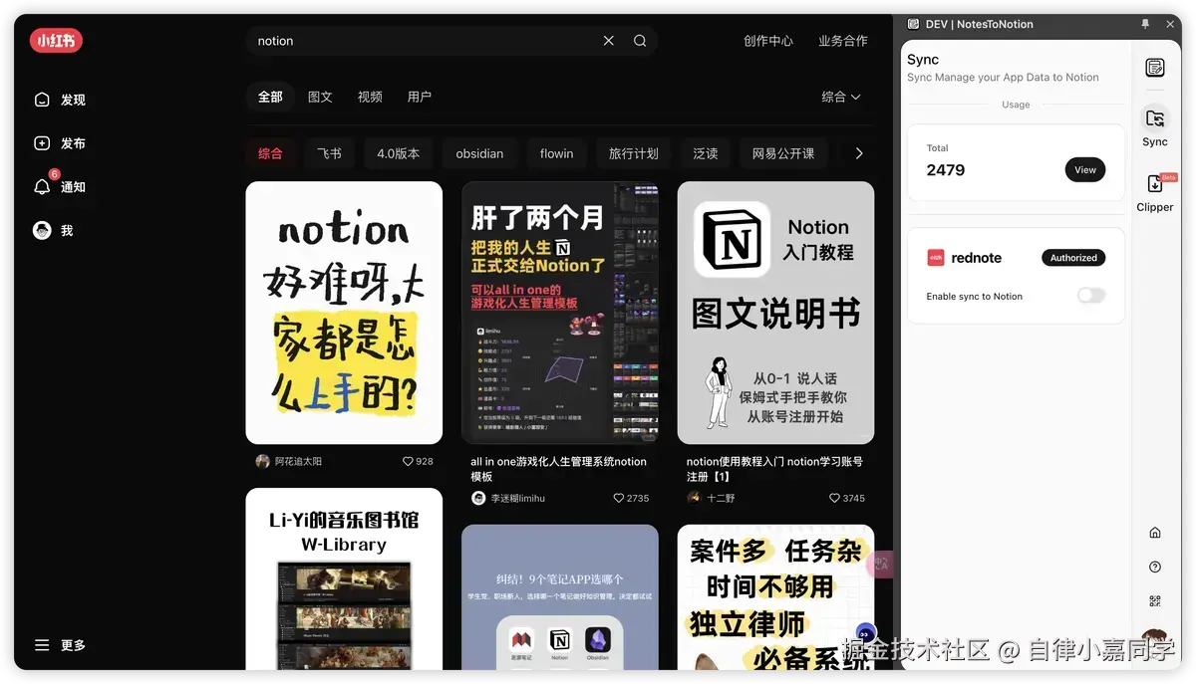The width and height of the screenshot is (1196, 684).
Task: Click the 'DEV | NotesToNotion' panel title
Action: click(979, 24)
